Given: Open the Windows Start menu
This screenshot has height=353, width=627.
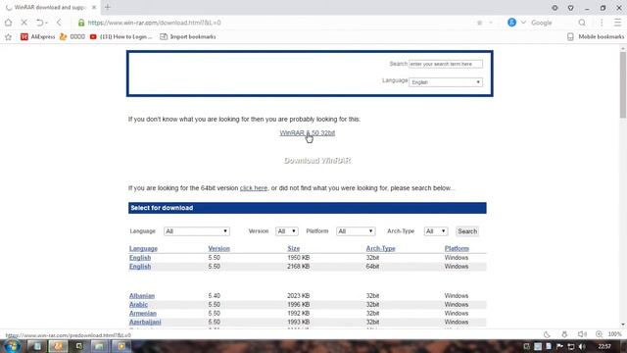Looking at the screenshot, I should click(12, 346).
